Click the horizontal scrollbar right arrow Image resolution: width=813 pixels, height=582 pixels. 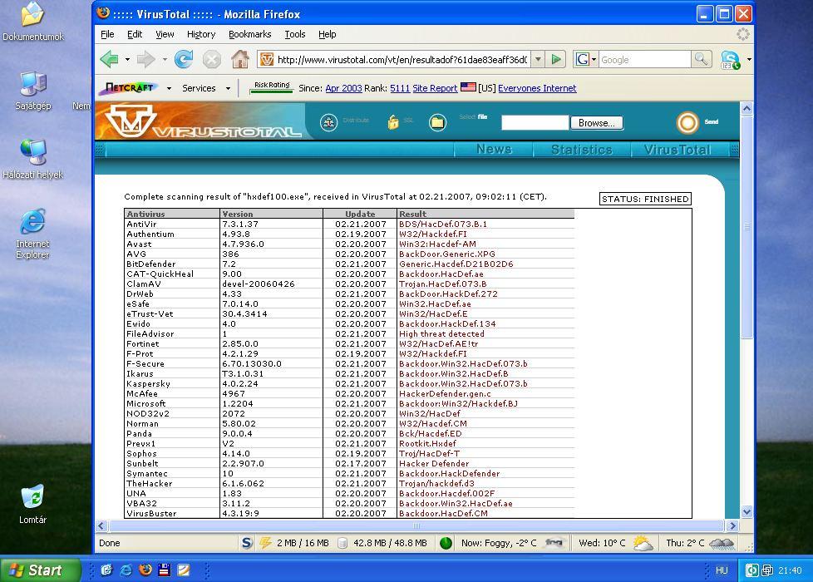(x=732, y=525)
